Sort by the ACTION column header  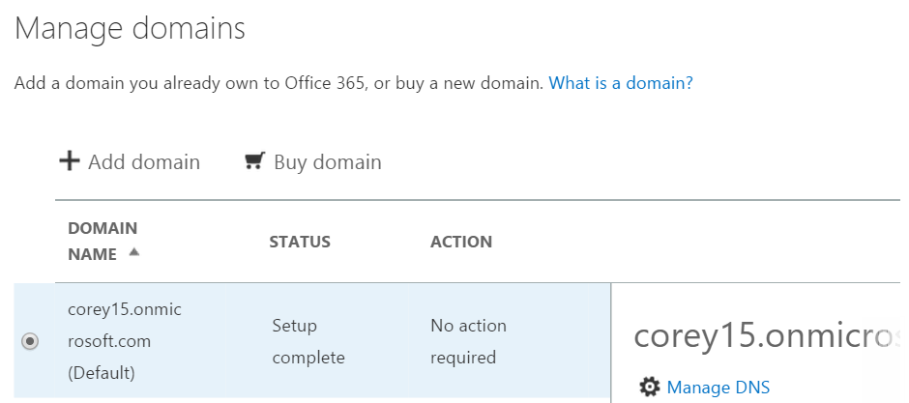pyautogui.click(x=461, y=242)
